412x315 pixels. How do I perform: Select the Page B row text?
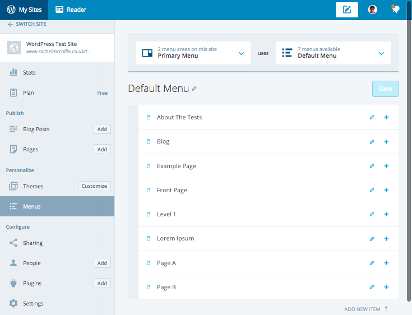tap(166, 287)
